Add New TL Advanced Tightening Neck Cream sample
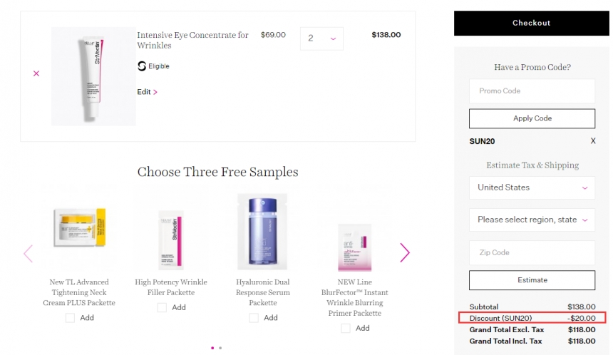Viewport: 613px width, 355px height. coord(70,318)
